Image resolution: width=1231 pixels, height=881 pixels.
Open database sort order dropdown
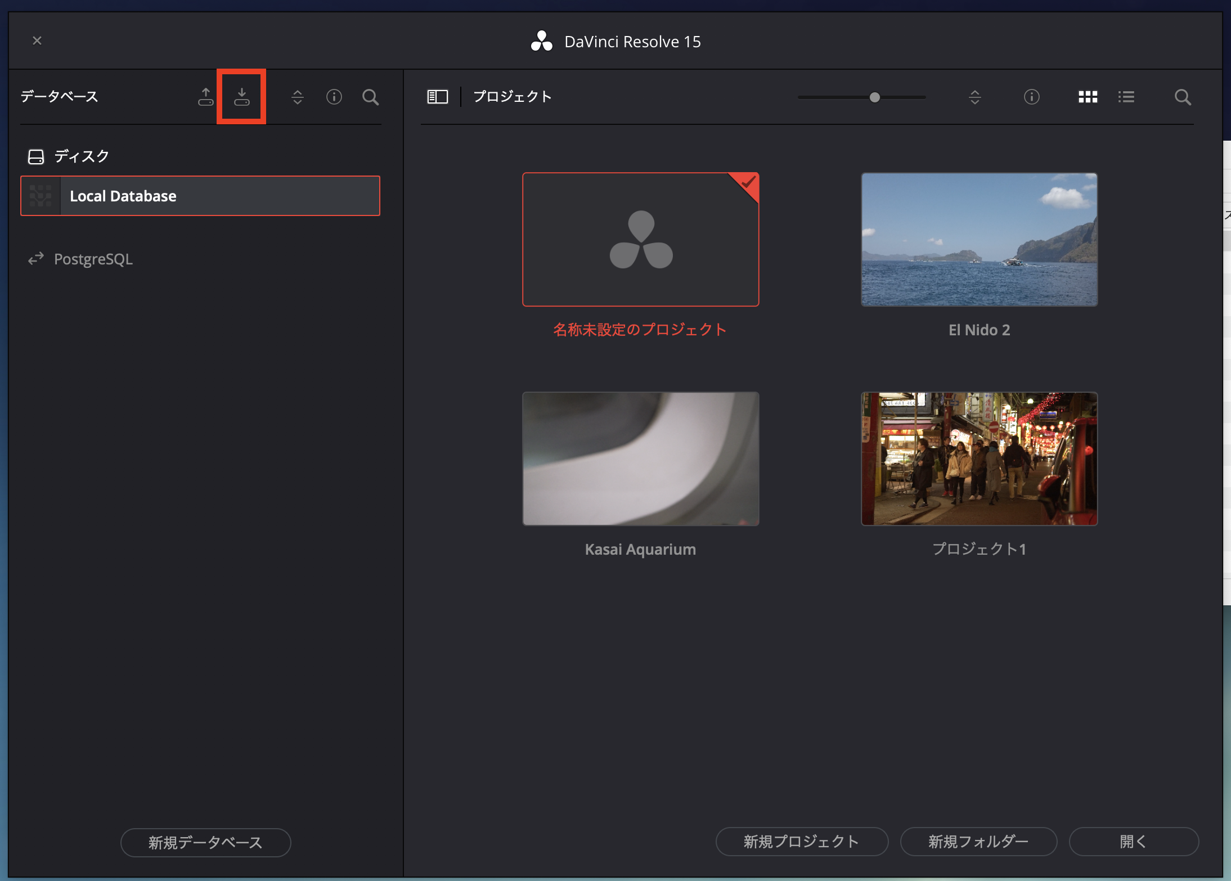(298, 97)
